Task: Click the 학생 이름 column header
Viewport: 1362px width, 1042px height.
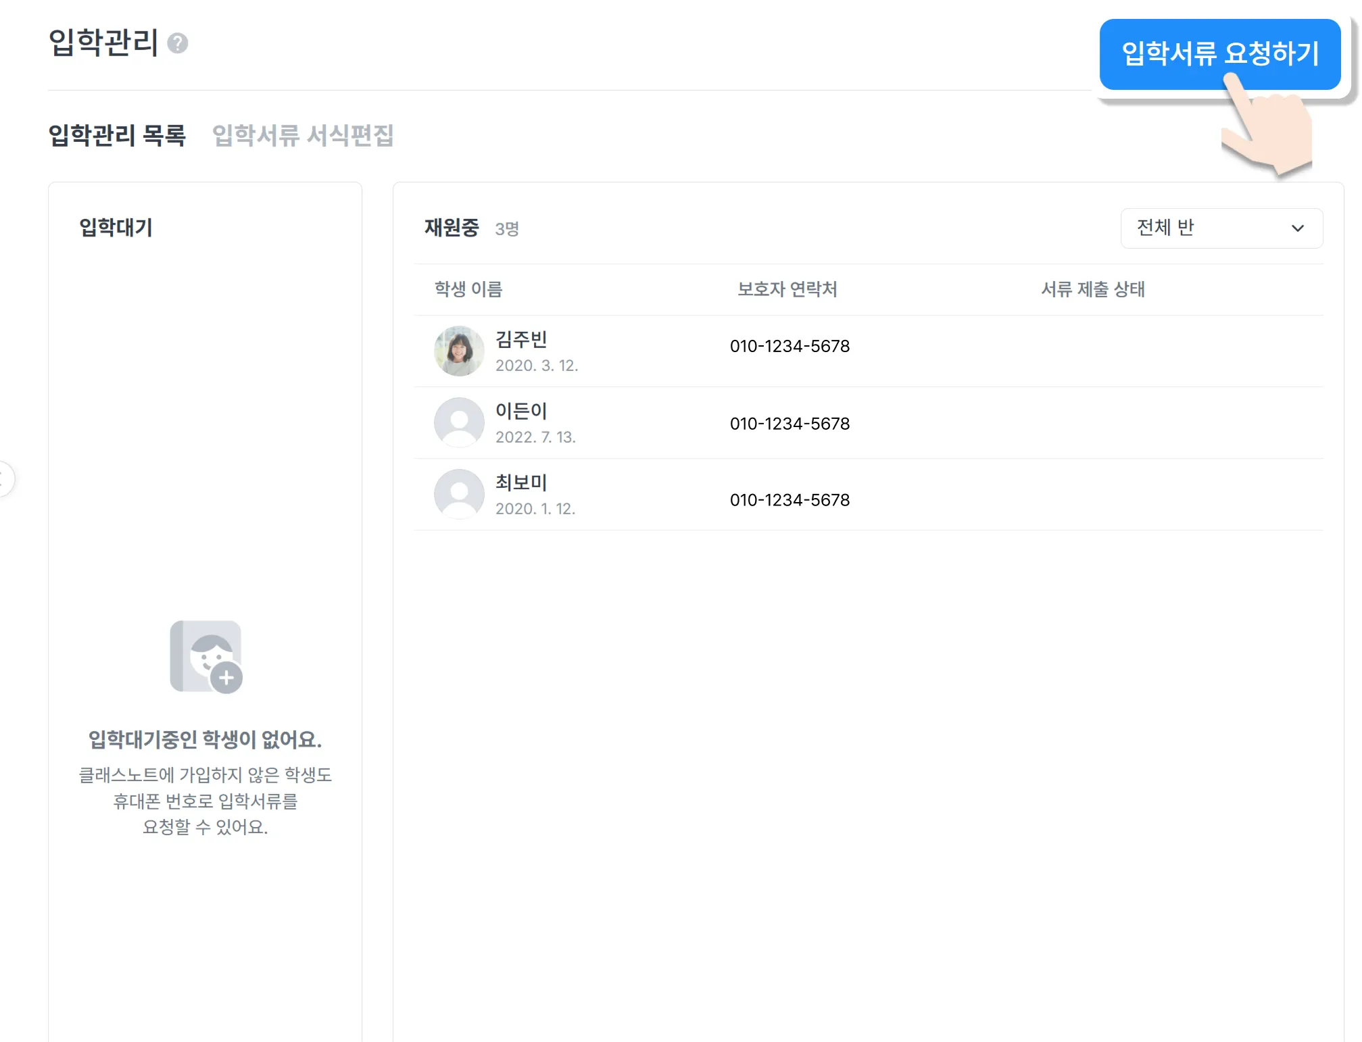Action: click(468, 289)
